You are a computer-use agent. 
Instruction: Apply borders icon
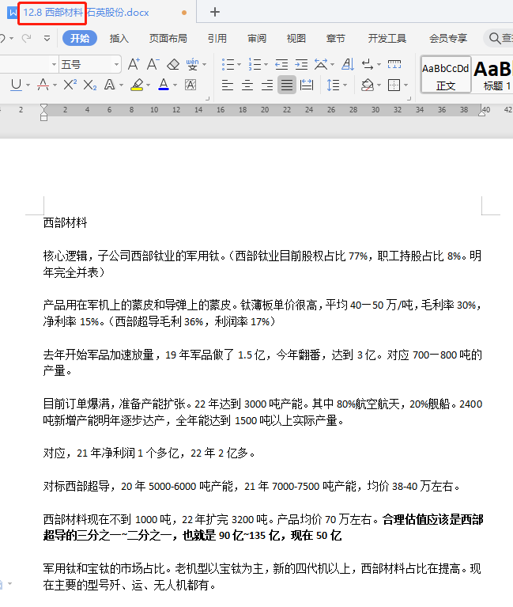pos(394,85)
